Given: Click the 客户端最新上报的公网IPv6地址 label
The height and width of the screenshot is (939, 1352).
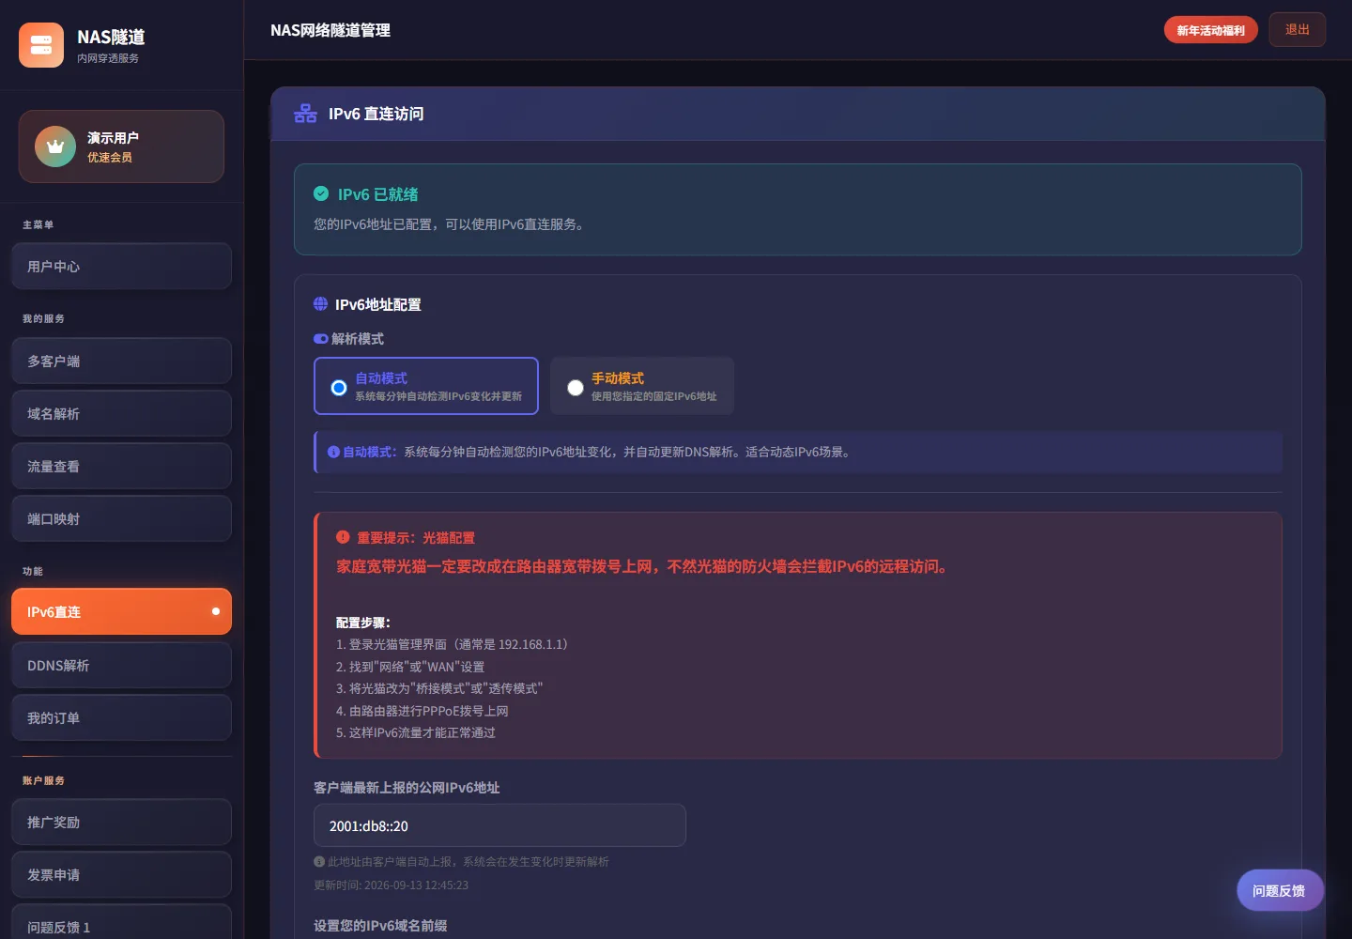Looking at the screenshot, I should (407, 788).
